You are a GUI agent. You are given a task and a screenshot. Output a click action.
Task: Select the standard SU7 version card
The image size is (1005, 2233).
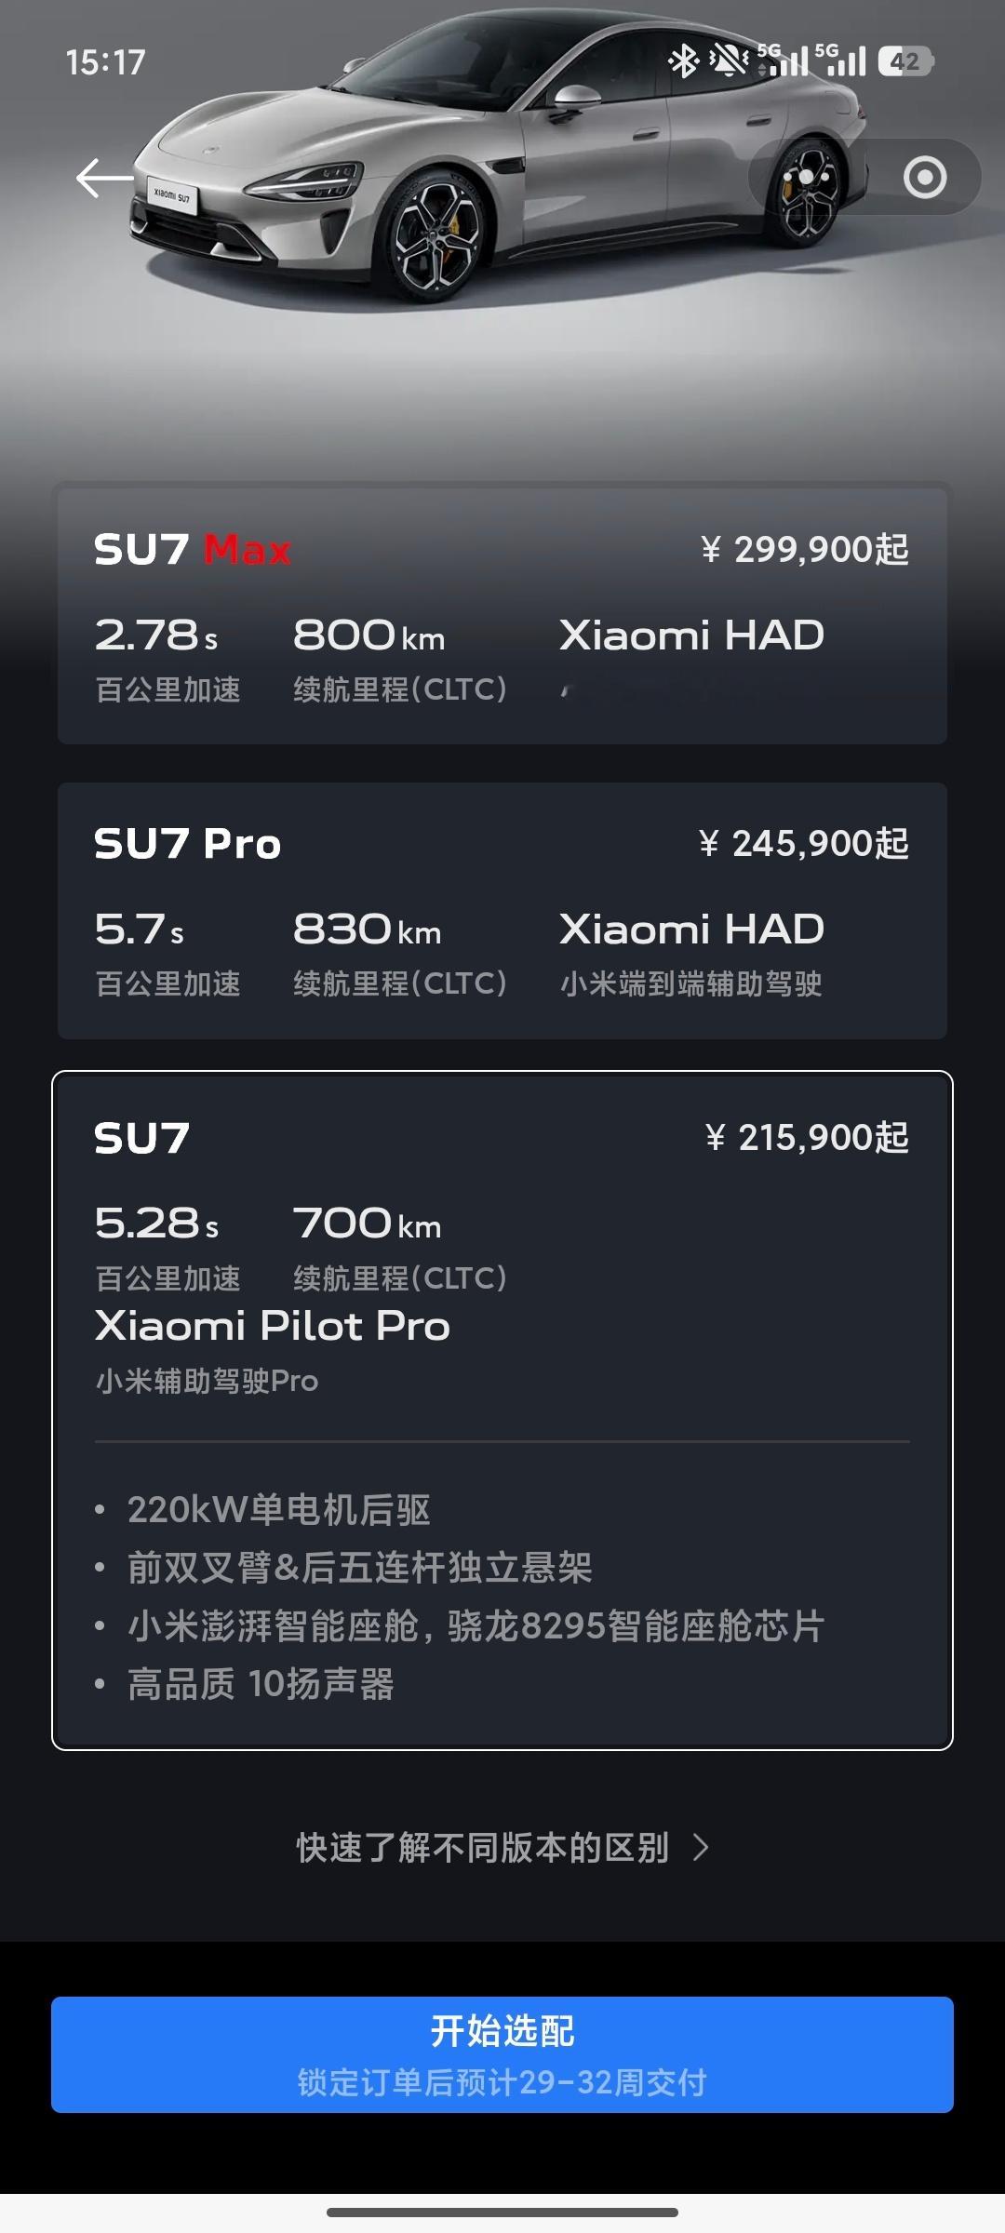click(x=502, y=1410)
